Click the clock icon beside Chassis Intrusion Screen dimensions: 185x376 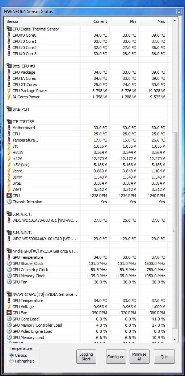[9, 202]
